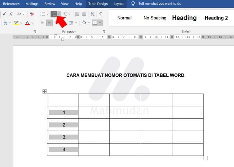Open the Change Case dropdown
234x167 pixels.
(x=21, y=14)
